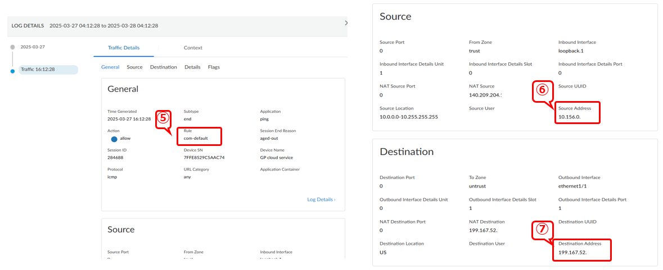663x270 pixels.
Task: Select the General sub-tab
Action: (x=110, y=67)
